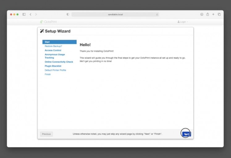Focus the sandtable.local address bar
This screenshot has width=231, height=158.
[x=115, y=15]
